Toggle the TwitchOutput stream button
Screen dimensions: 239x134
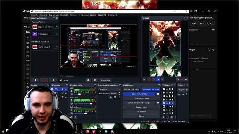pos(56,34)
